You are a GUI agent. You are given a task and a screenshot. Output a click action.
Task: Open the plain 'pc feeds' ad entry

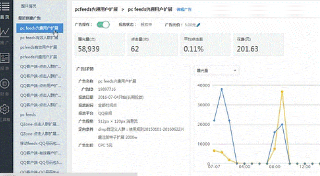pyautogui.click(x=28, y=115)
